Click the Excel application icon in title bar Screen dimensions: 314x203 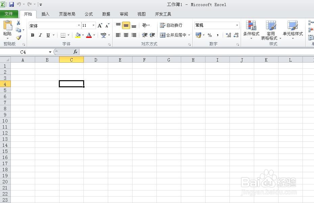[x=3, y=4]
